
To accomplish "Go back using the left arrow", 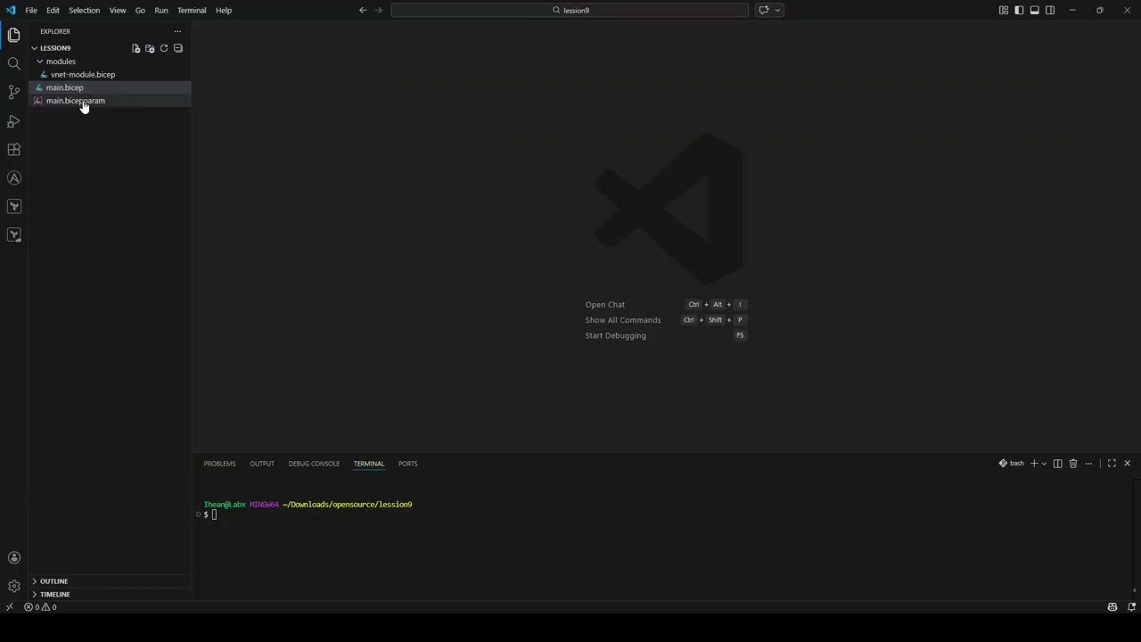I will coord(363,10).
